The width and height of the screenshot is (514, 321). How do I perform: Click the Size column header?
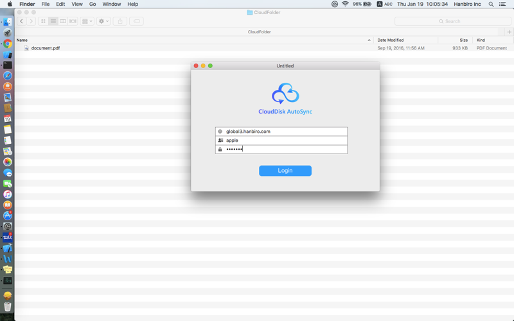[463, 40]
